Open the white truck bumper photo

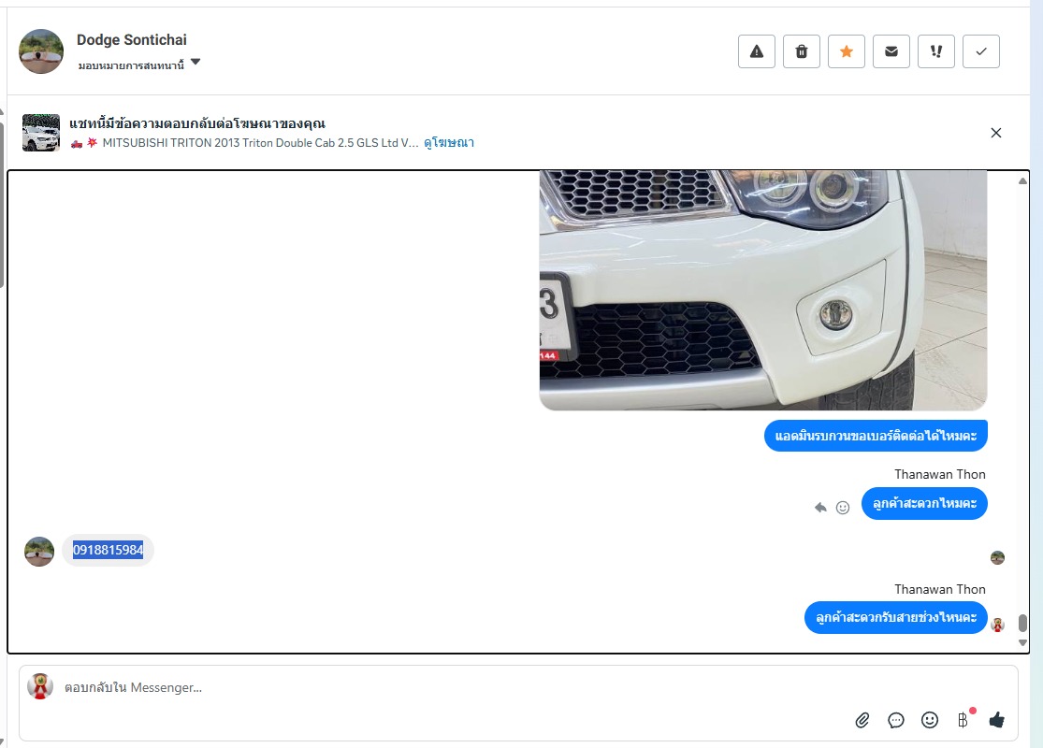[763, 290]
